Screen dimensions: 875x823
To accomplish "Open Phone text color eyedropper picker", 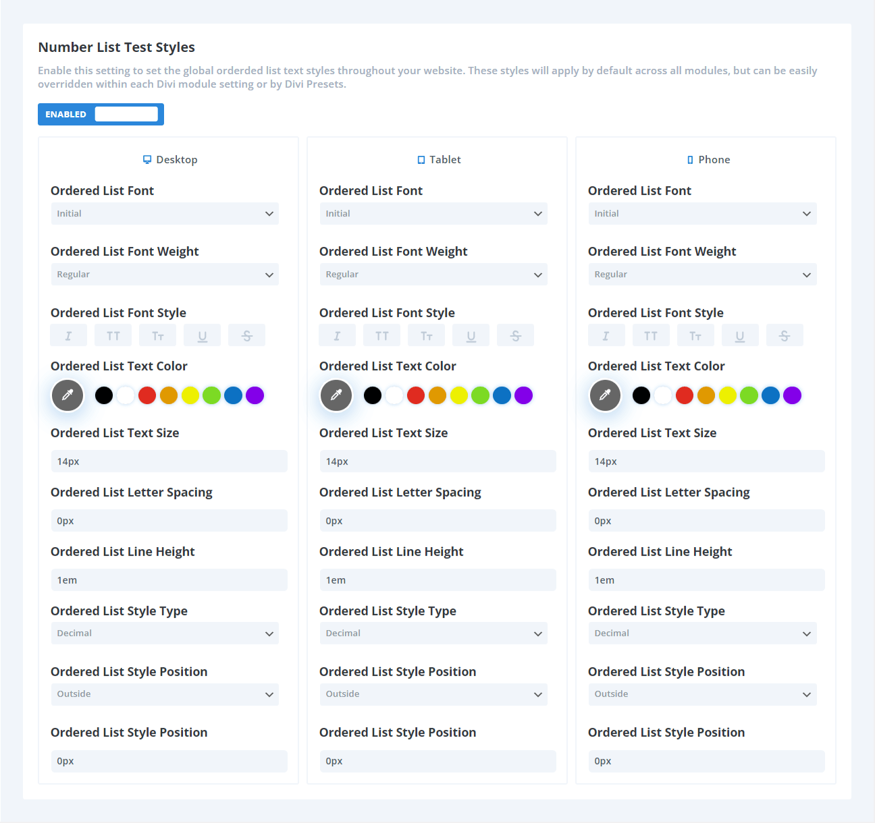I will [605, 395].
